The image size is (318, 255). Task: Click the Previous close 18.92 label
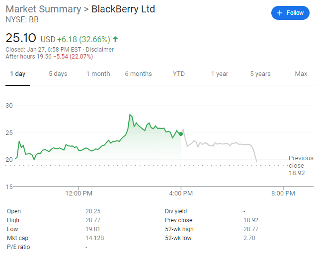click(301, 166)
